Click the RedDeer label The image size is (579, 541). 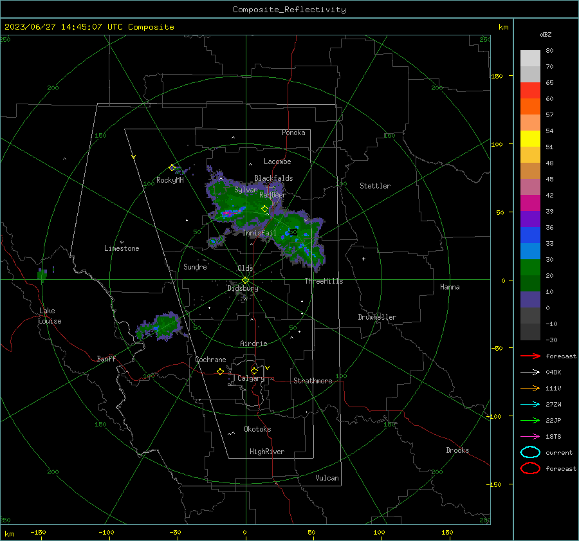(273, 195)
